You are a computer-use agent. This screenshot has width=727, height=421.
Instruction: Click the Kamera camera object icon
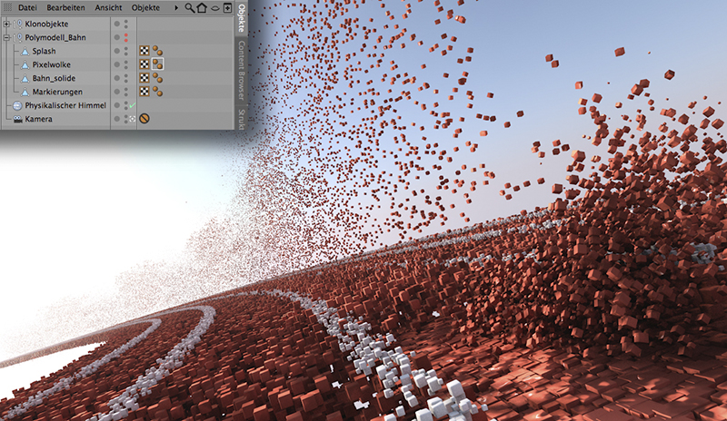(17, 119)
